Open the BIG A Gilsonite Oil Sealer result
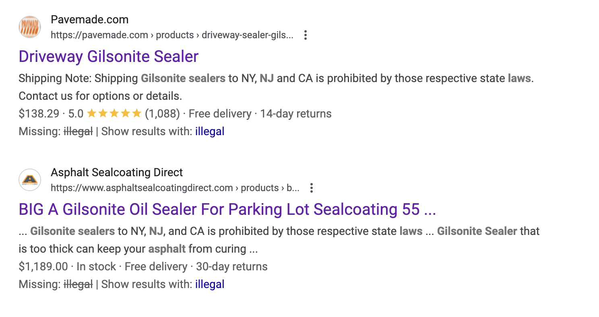This screenshot has width=599, height=317. (227, 209)
